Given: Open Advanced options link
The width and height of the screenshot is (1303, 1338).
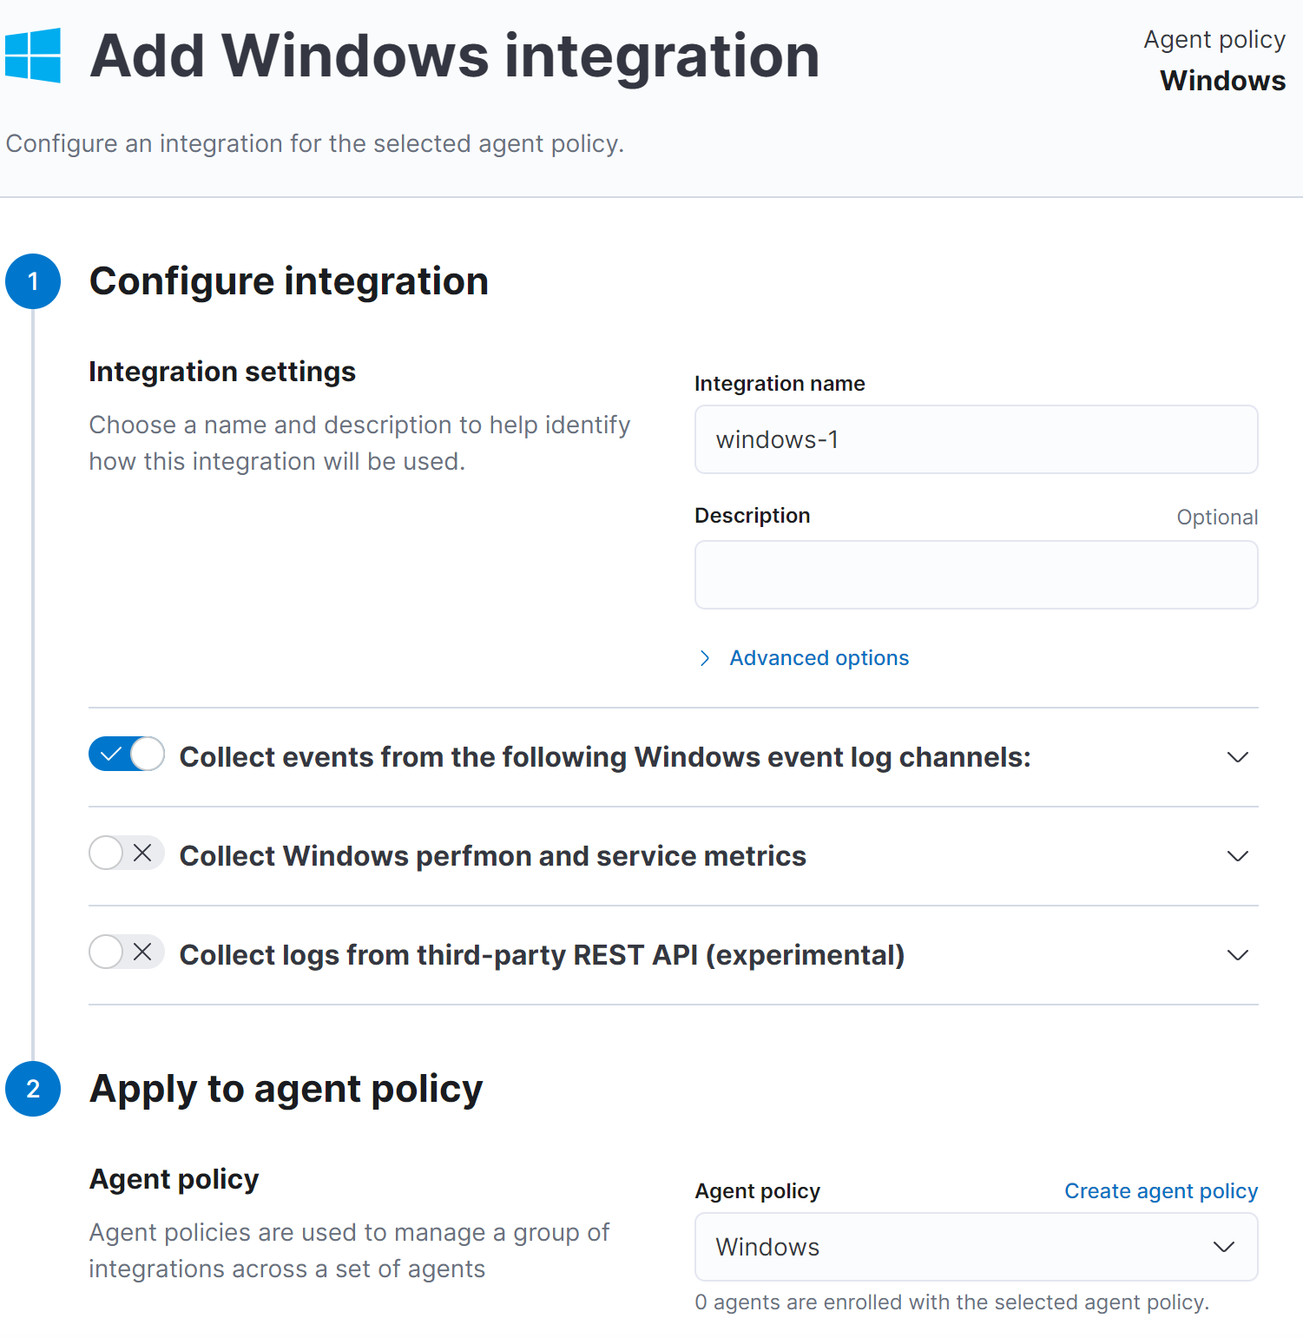Looking at the screenshot, I should click(819, 658).
